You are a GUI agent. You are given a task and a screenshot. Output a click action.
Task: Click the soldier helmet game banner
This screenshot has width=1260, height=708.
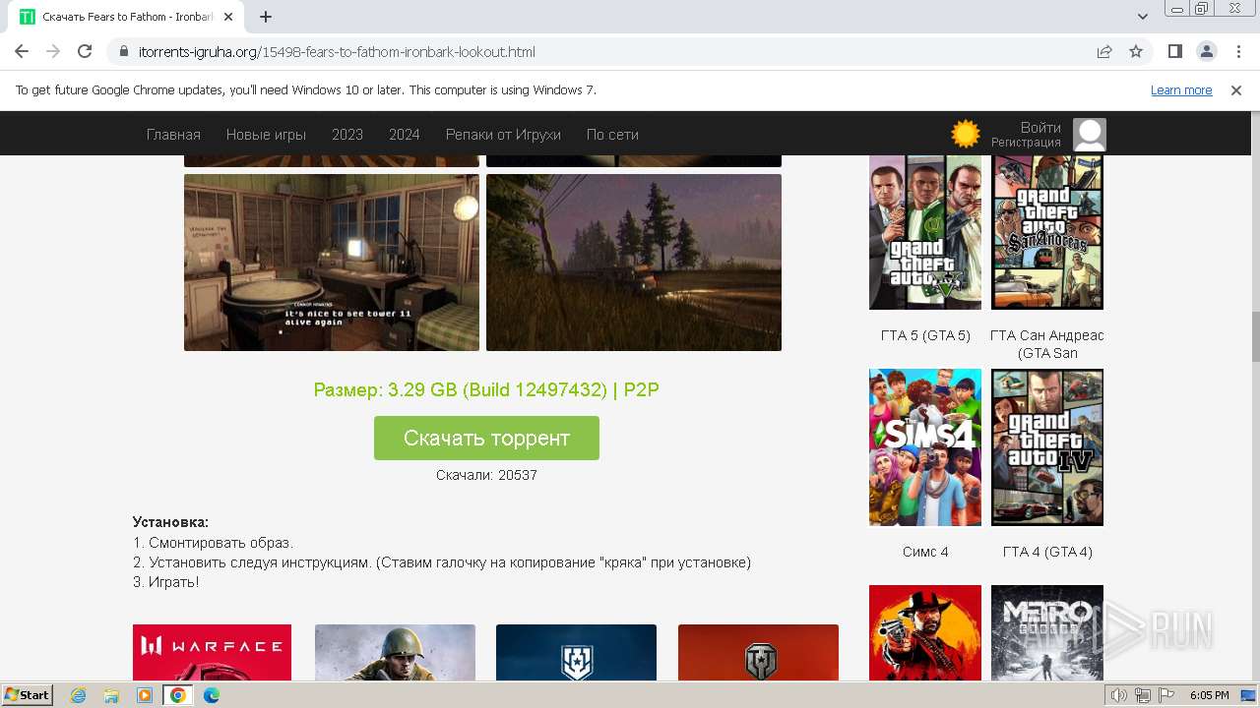point(395,652)
